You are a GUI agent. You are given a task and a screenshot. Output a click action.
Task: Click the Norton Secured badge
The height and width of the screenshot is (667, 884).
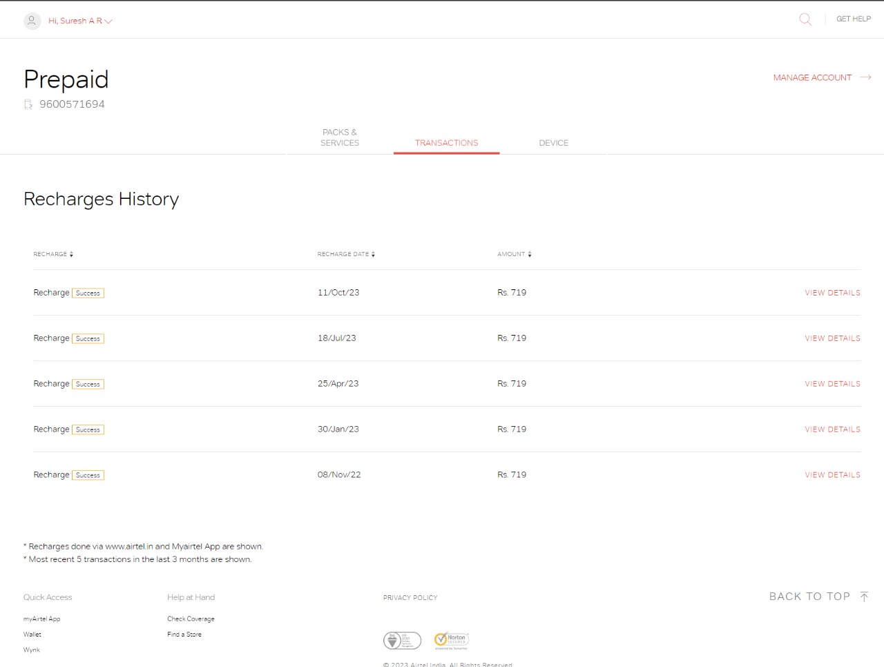click(x=452, y=641)
